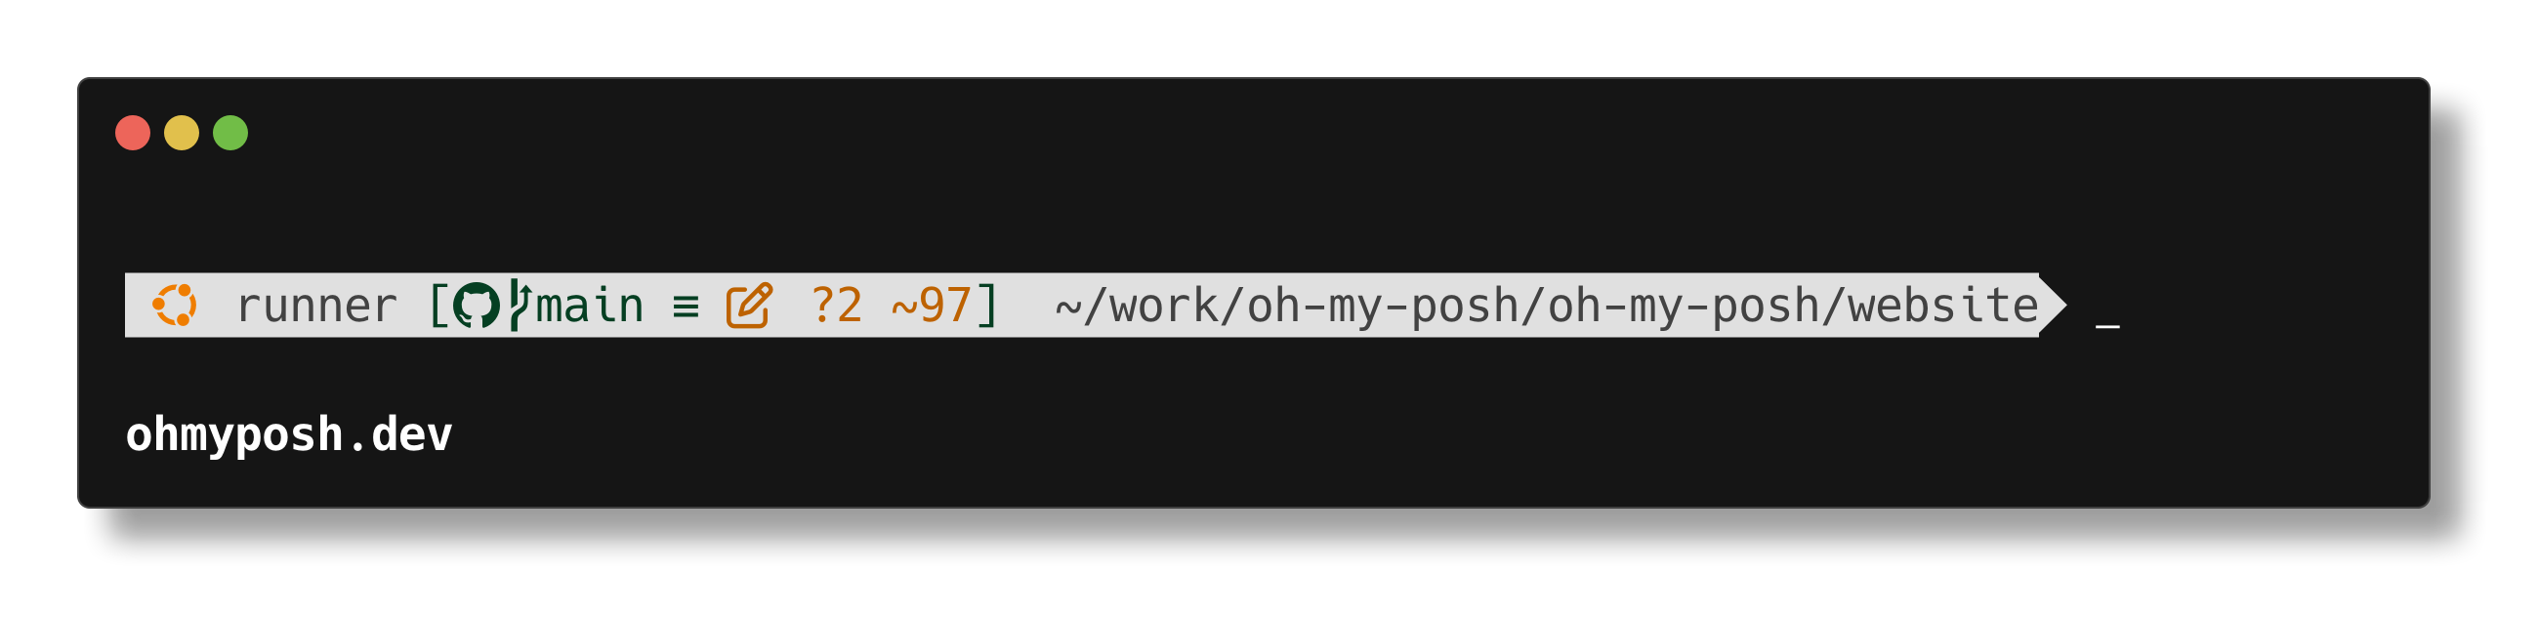2539x617 pixels.
Task: Click the runner username text
Action: click(x=316, y=307)
